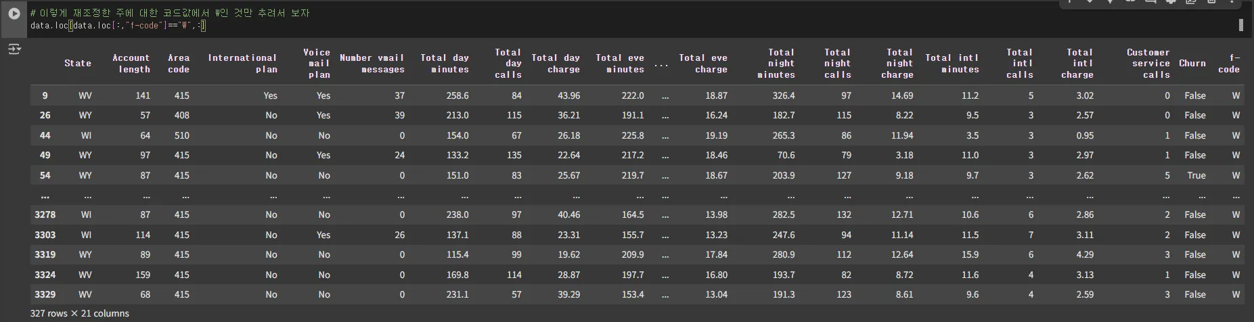Run the code cell with the play button
The width and height of the screenshot is (1254, 322).
14,14
